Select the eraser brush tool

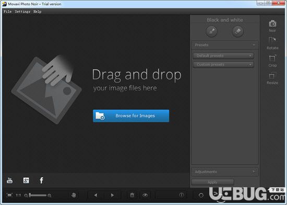[237, 31]
